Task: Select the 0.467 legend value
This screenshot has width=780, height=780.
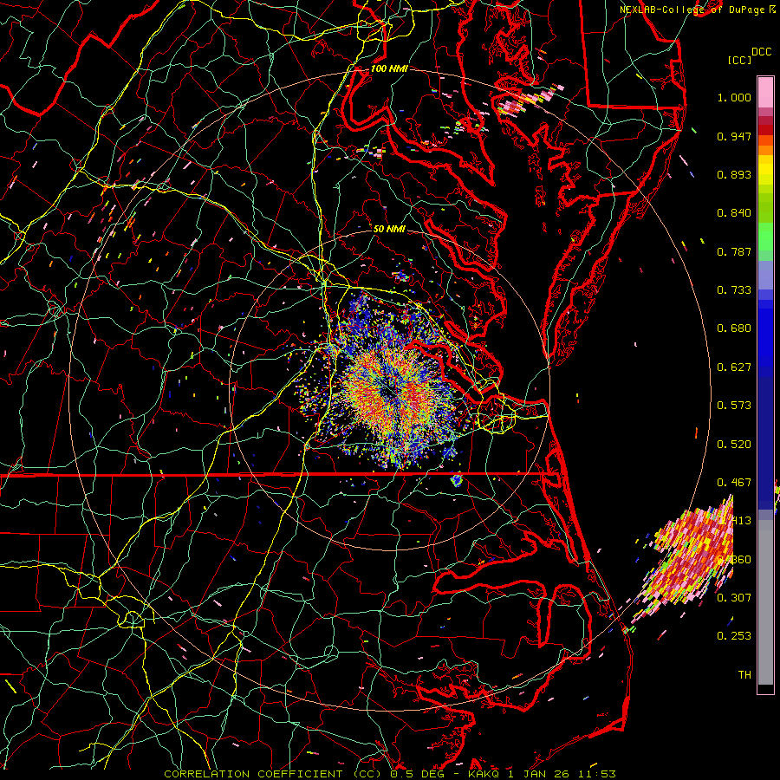Action: point(734,483)
